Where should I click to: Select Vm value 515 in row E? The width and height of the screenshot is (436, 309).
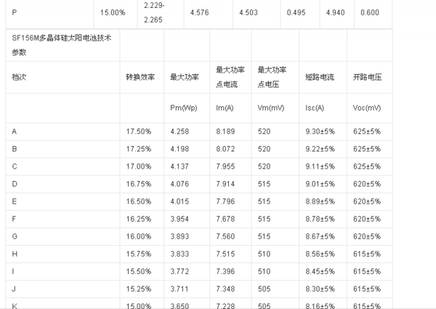click(265, 201)
